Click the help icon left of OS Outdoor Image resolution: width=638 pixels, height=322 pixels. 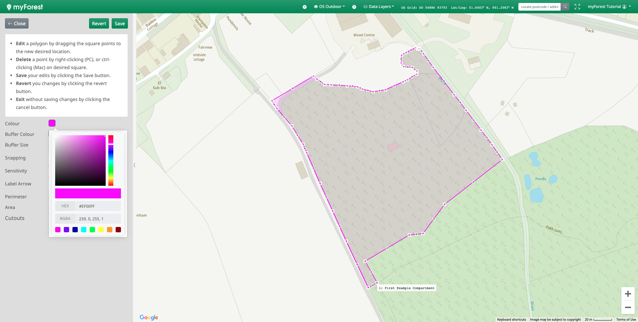pyautogui.click(x=304, y=7)
